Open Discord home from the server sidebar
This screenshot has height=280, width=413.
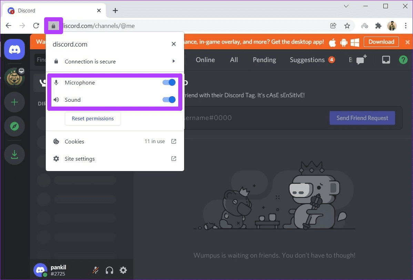click(x=14, y=49)
